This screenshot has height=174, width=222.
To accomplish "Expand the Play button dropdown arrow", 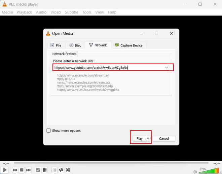I will click(148, 138).
